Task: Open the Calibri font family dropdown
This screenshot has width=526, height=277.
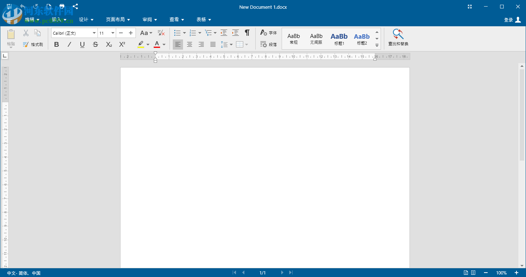Action: click(x=94, y=33)
